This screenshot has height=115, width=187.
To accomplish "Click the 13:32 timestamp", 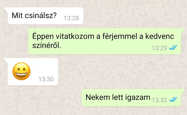I will click(159, 100).
